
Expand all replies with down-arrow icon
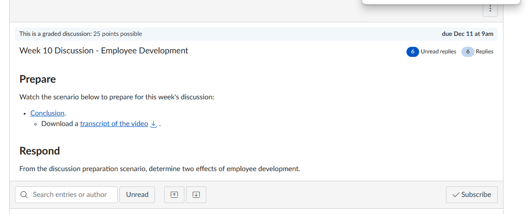pyautogui.click(x=196, y=195)
